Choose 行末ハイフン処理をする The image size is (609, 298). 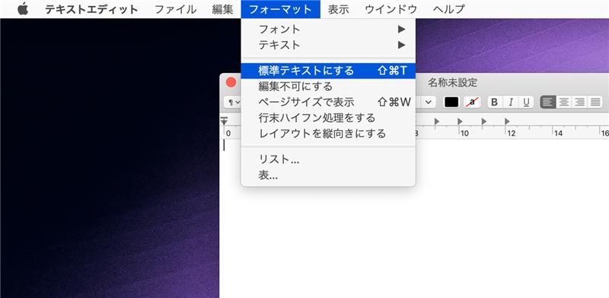click(328, 117)
